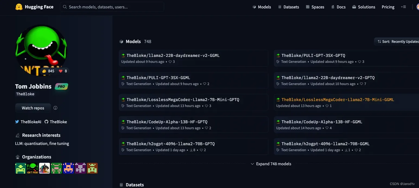
Task: Click the search models, datasets, users field
Action: pyautogui.click(x=112, y=7)
